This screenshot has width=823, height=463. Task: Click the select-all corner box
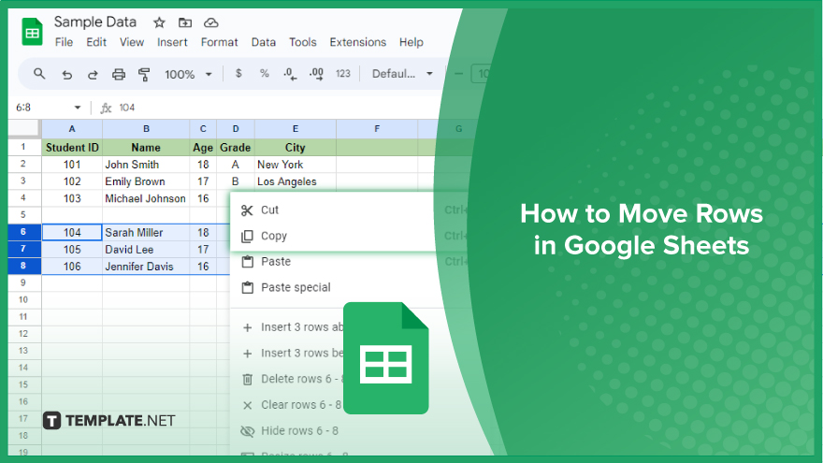pos(24,129)
